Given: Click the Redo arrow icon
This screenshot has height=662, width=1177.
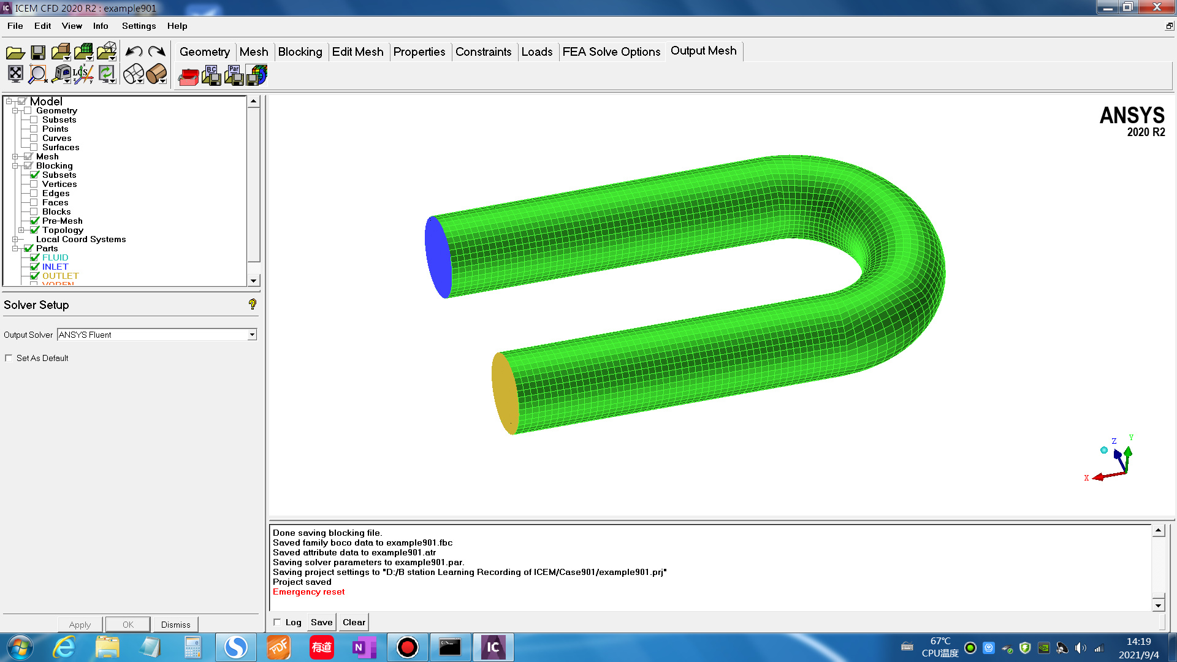Looking at the screenshot, I should (157, 51).
